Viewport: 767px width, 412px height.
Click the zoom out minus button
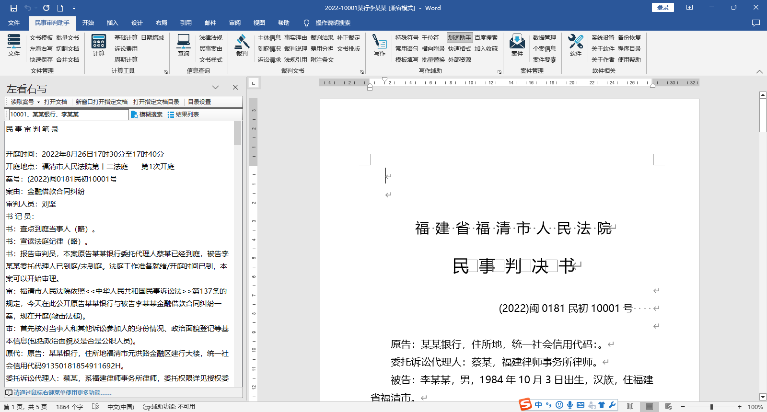pos(683,407)
